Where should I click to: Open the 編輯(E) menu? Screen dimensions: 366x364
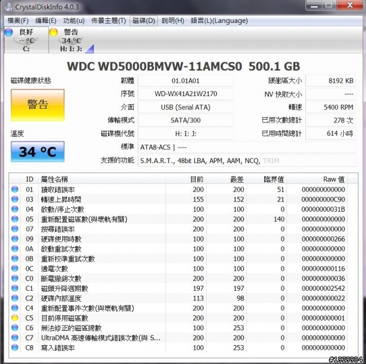click(x=46, y=21)
